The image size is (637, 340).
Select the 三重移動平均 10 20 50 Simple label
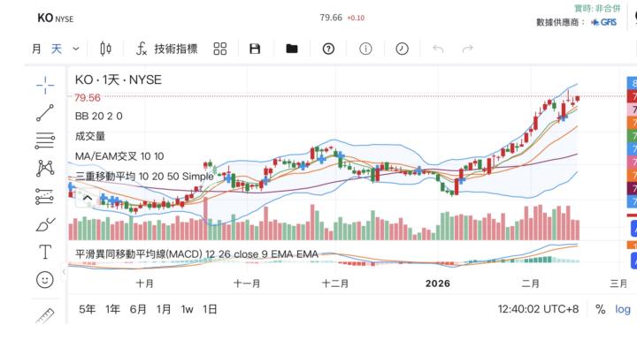click(144, 177)
